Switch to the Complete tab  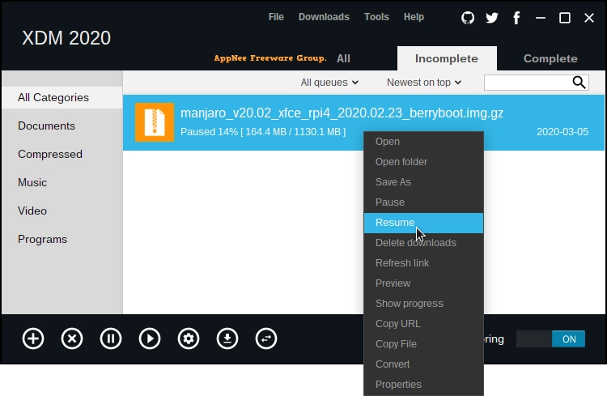click(x=550, y=58)
